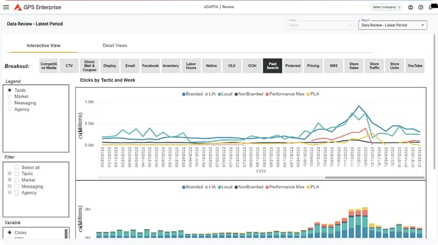Open the hamburger navigation menu
The image size is (438, 245).
click(x=6, y=7)
